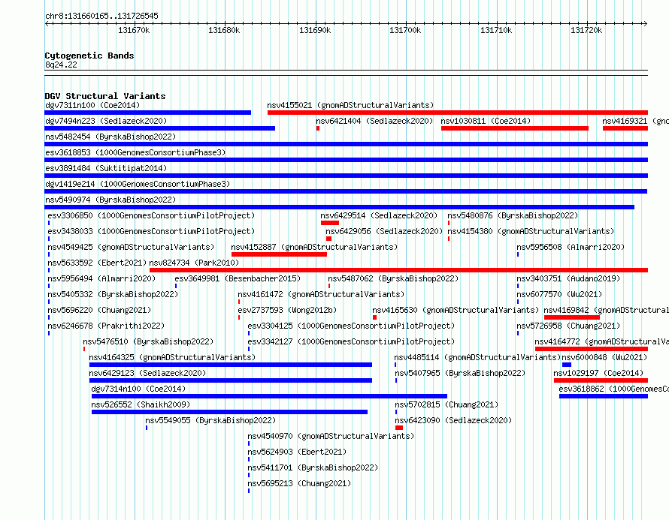Click the blue bar under nsv6000848
Screen dimensions: 669x520
tap(567, 365)
